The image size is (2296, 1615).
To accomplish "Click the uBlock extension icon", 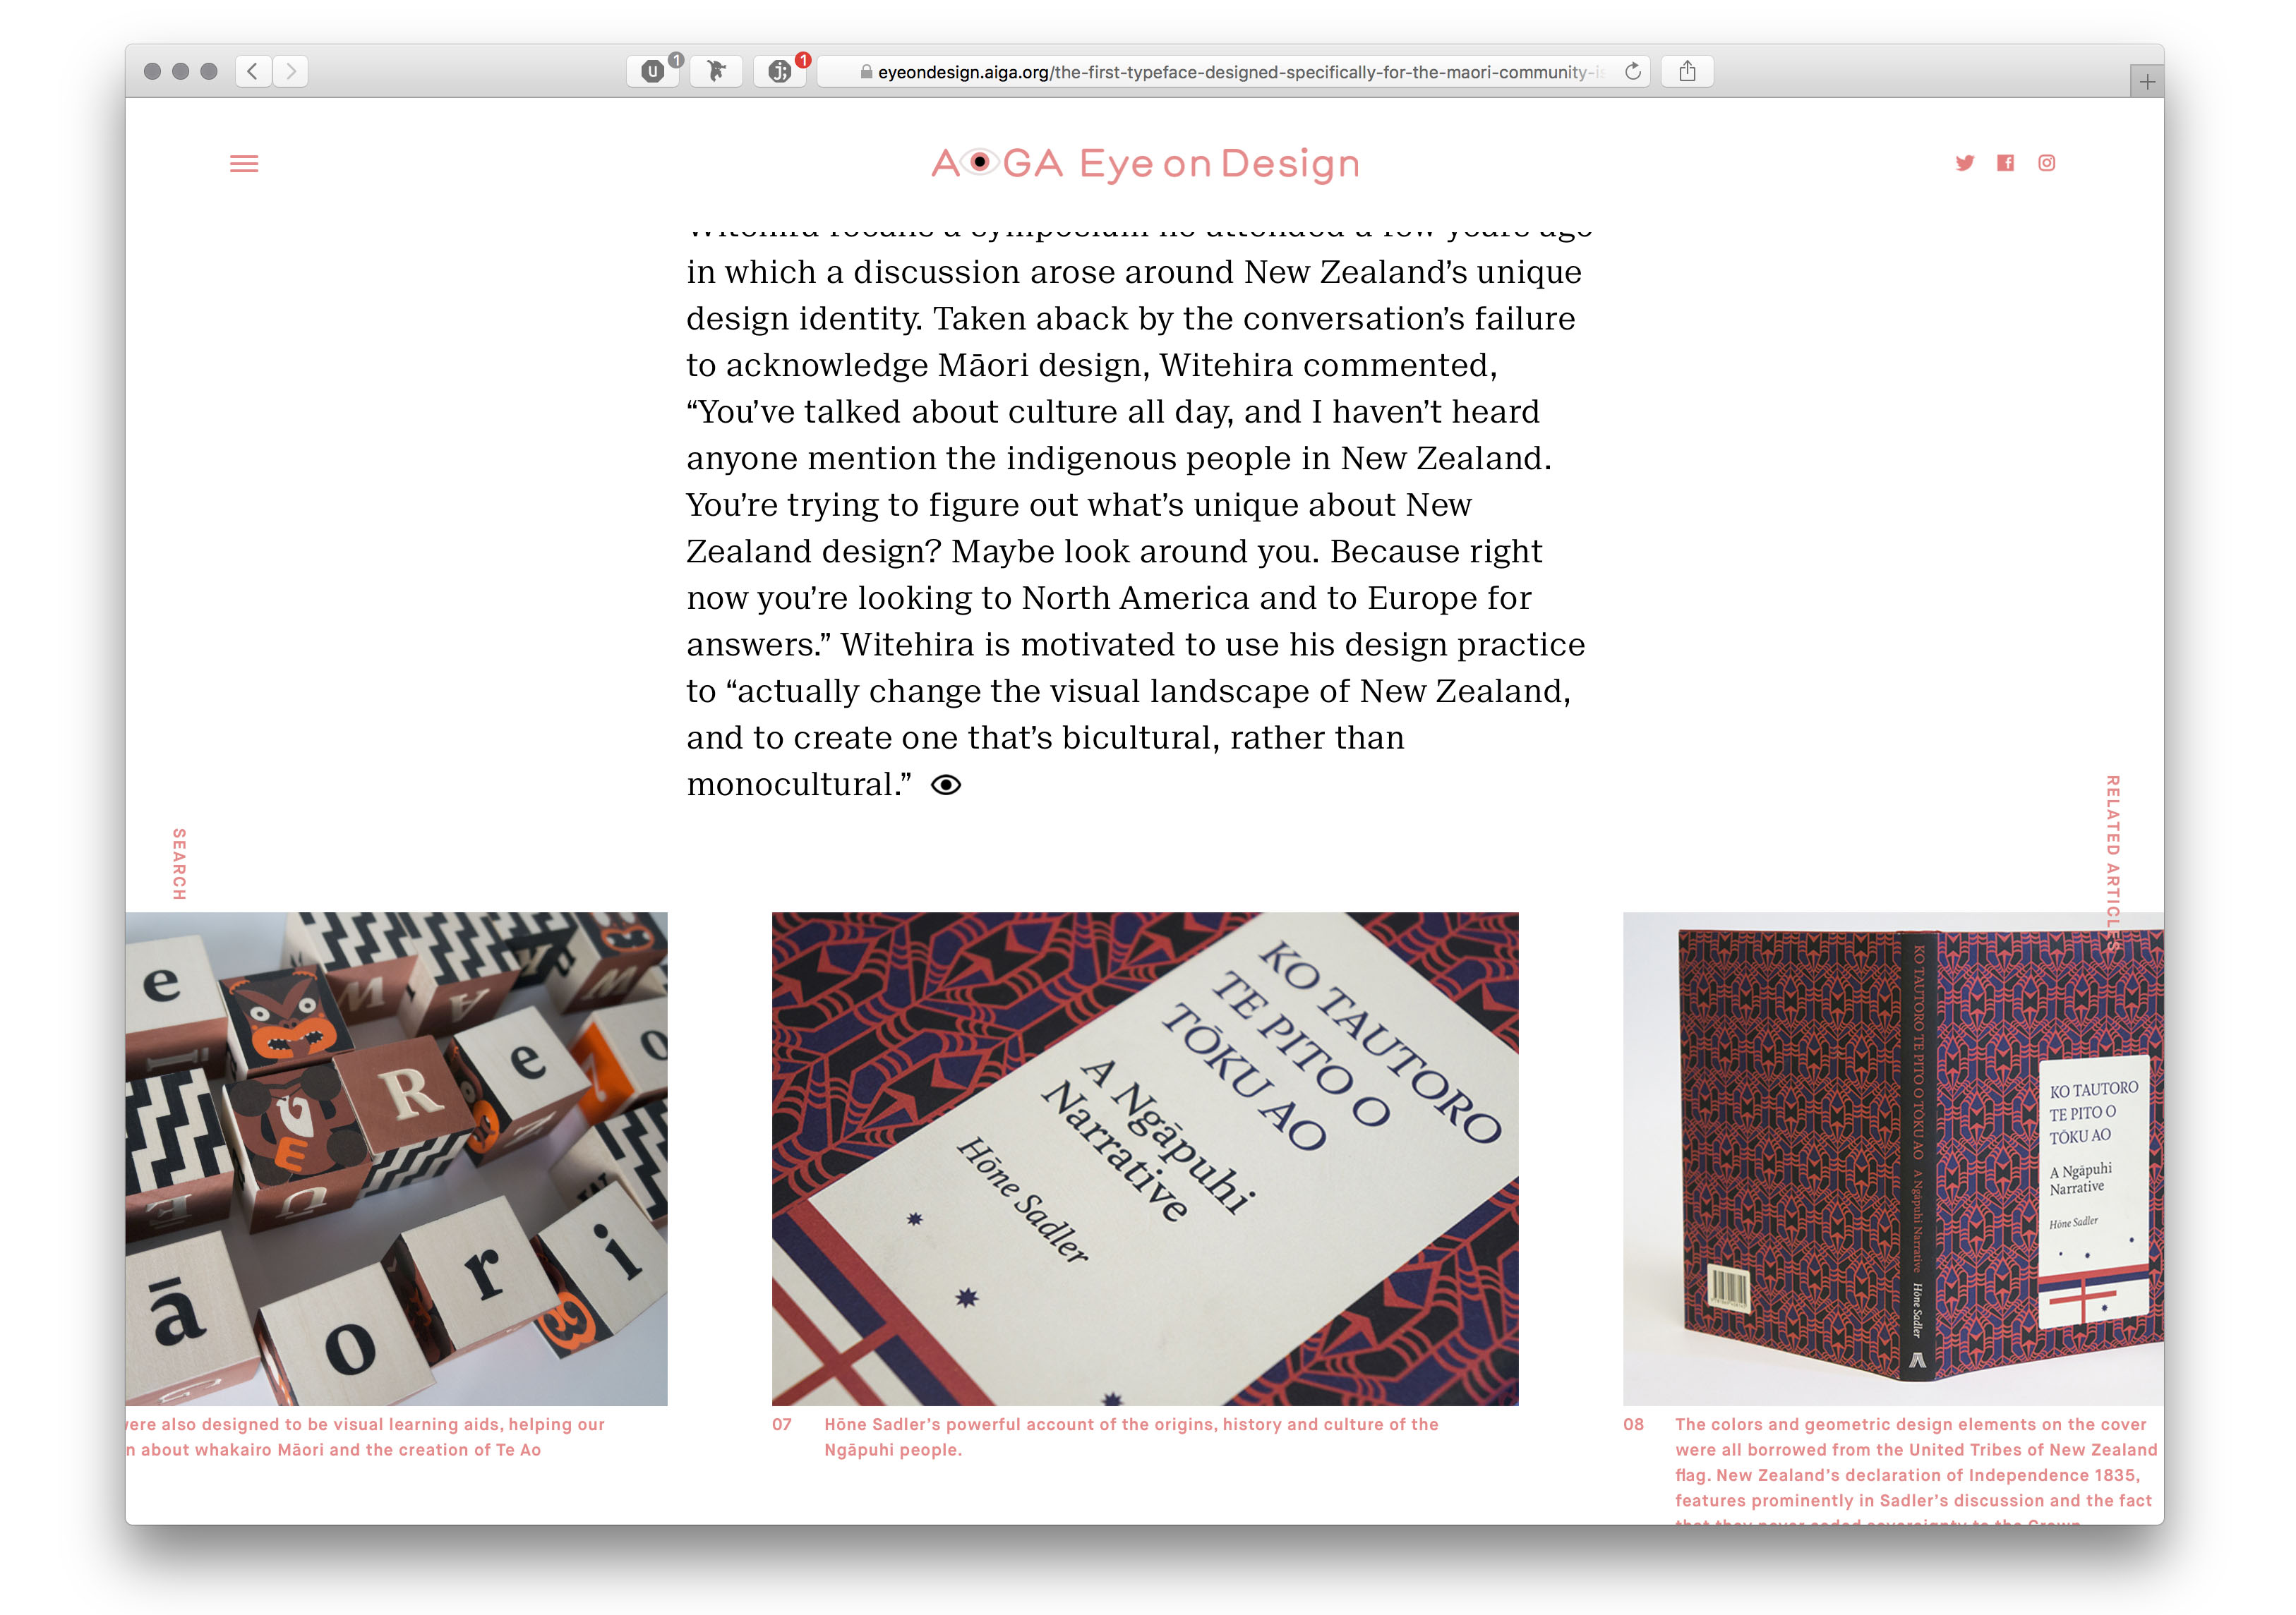I will tap(653, 71).
